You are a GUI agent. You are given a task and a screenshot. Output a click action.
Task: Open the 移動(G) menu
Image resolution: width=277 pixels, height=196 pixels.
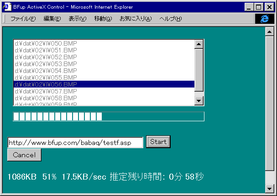pyautogui.click(x=103, y=19)
